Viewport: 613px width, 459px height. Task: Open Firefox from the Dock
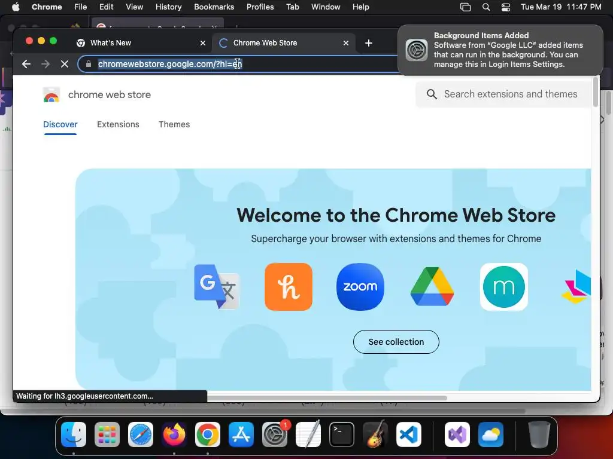pyautogui.click(x=174, y=434)
